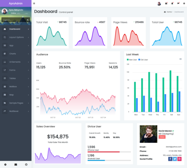Screen dimensions: 187x168
Task: Click the sidebar user avatar picture
Action: [x=4, y=11]
